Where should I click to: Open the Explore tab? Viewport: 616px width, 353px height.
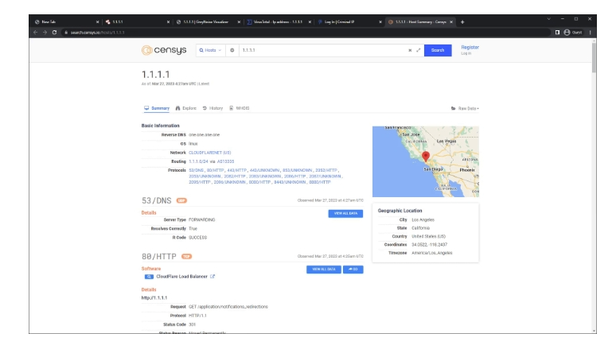pyautogui.click(x=185, y=108)
